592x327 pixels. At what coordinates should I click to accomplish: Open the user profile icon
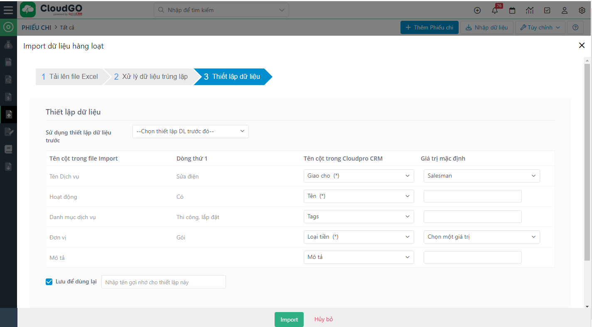pyautogui.click(x=565, y=11)
